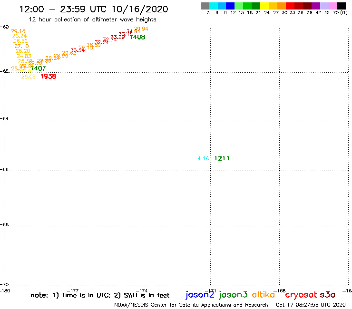The width and height of the screenshot is (352, 309).
Task: Click the 29.16 wave height value
Action: tap(18, 31)
